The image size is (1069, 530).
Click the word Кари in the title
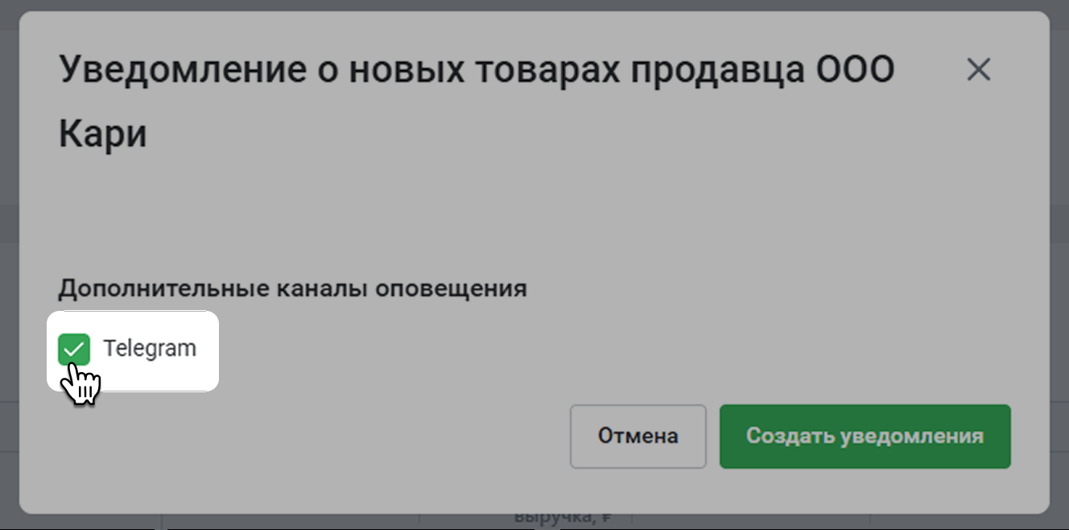[x=102, y=135]
